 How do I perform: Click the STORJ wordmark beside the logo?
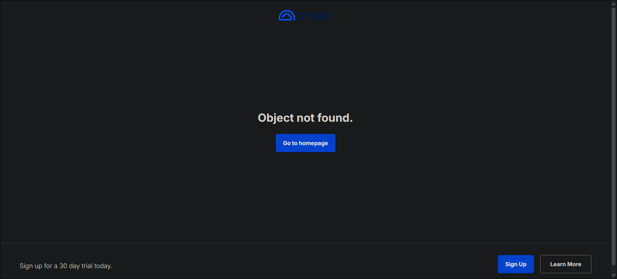315,16
